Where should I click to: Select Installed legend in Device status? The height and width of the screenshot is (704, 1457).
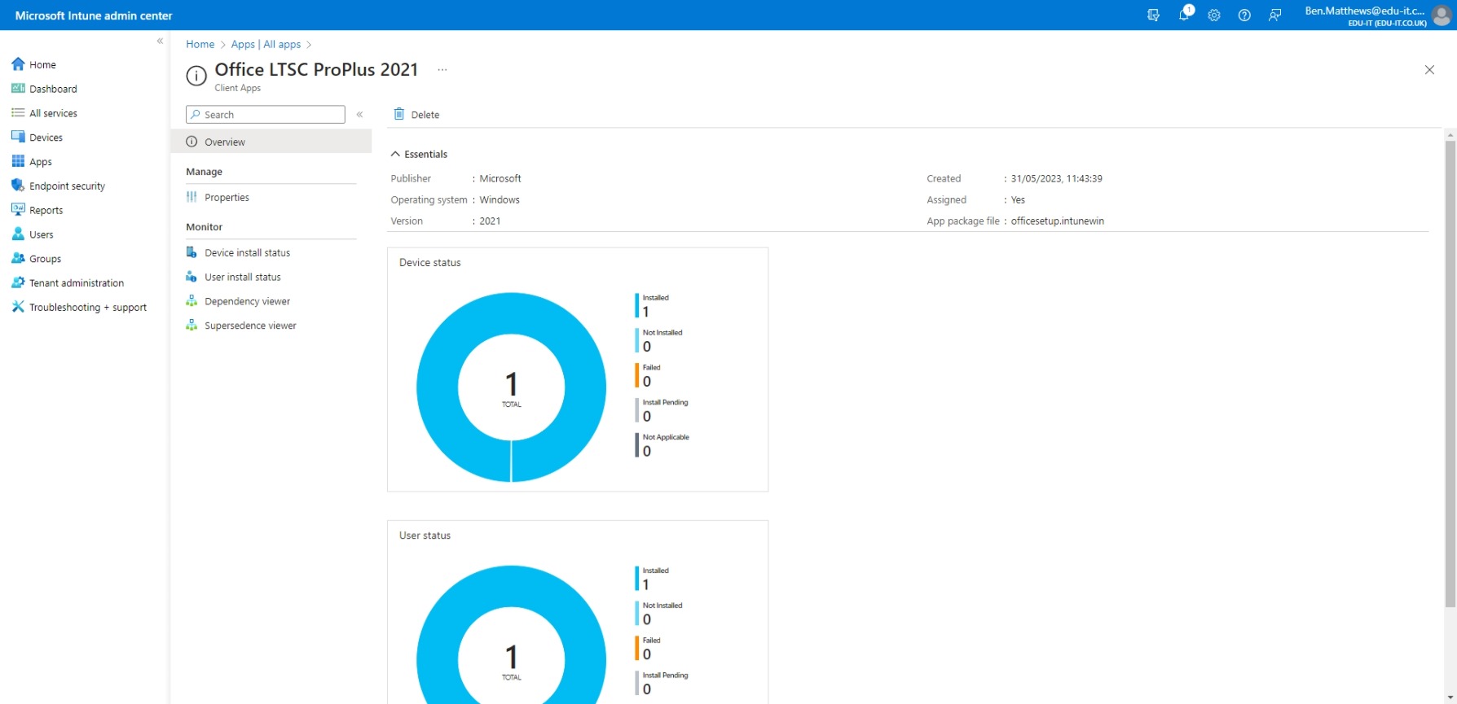coord(652,305)
